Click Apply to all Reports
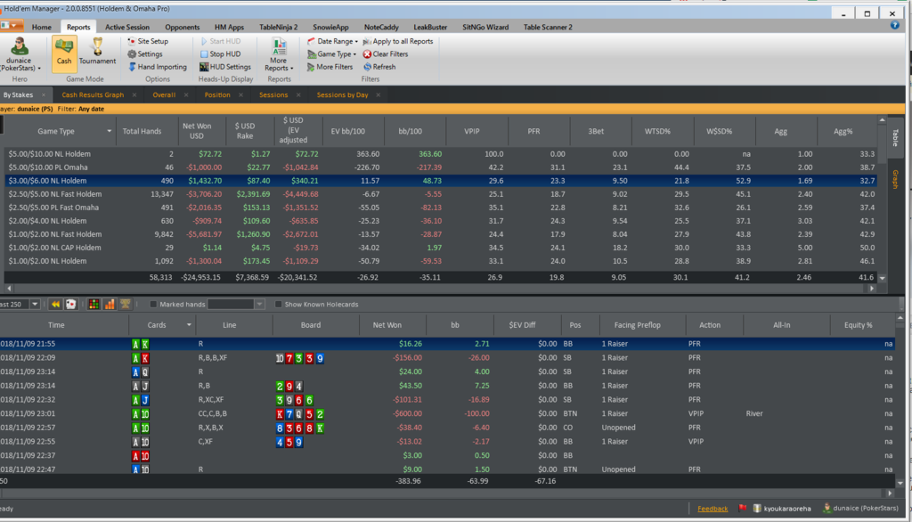The width and height of the screenshot is (912, 522). pyautogui.click(x=398, y=41)
